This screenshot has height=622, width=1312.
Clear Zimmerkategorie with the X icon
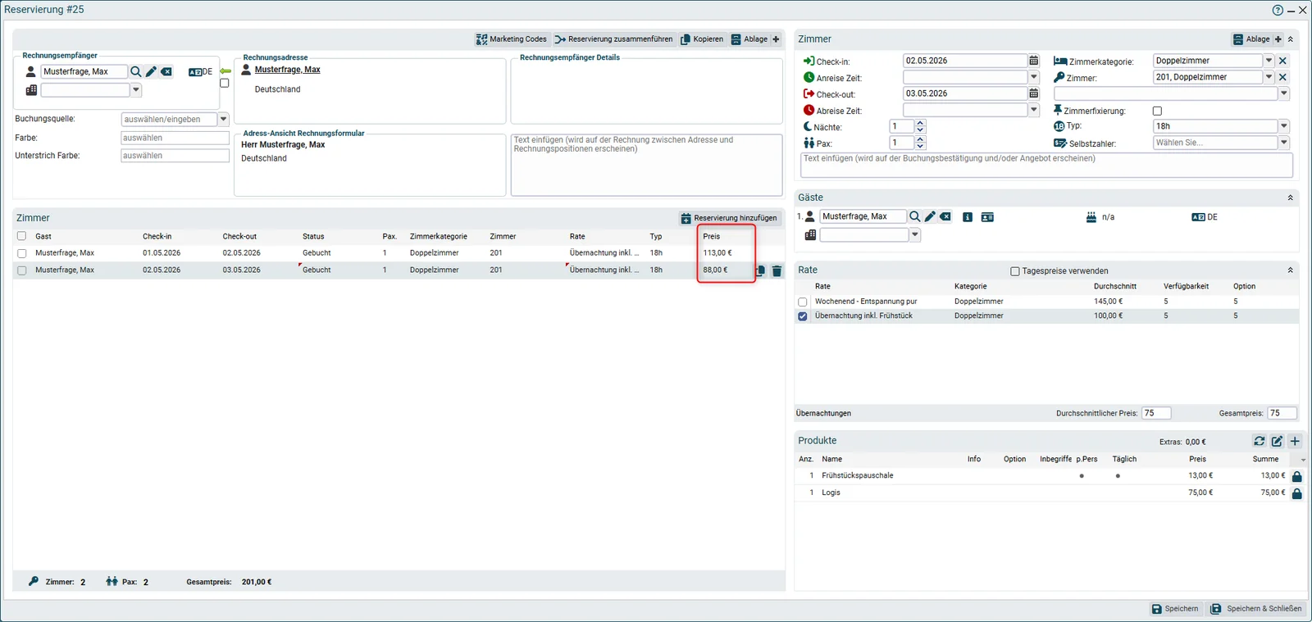1283,61
